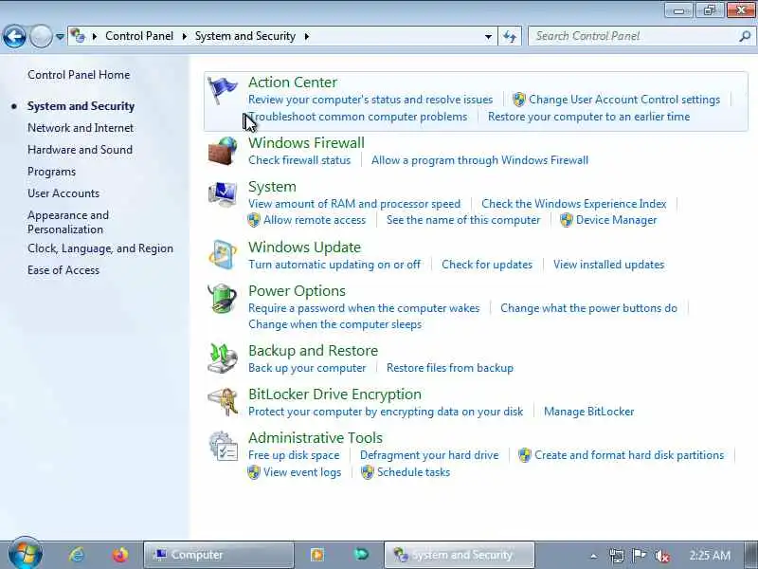
Task: Click the Windows Update icon
Action: [x=223, y=254]
